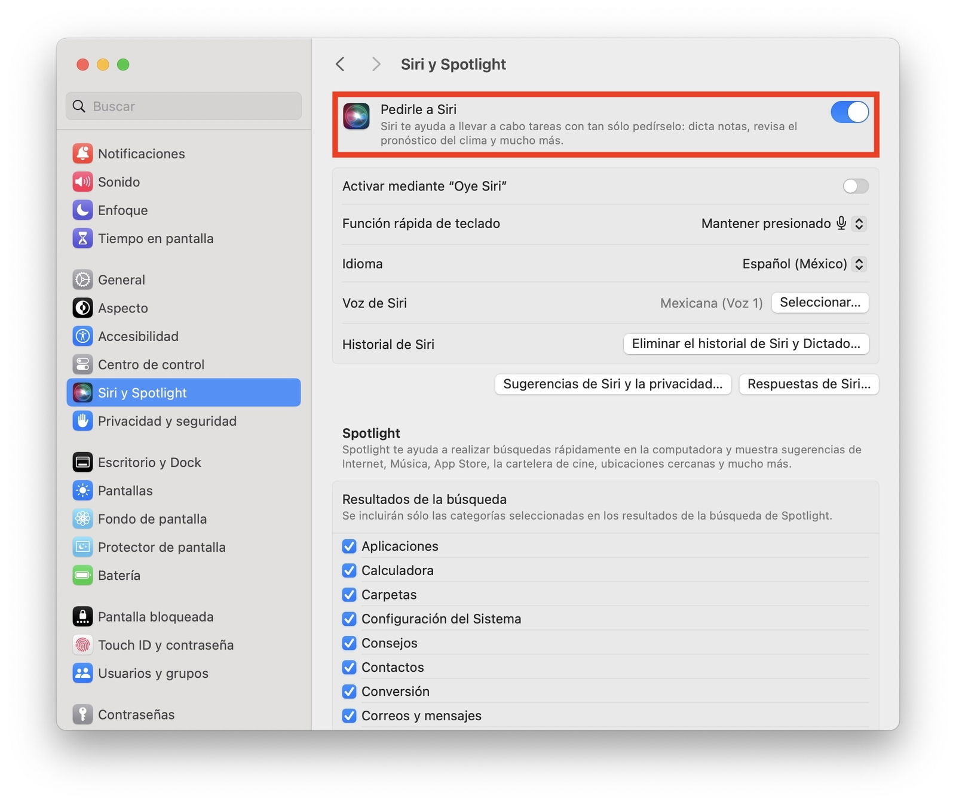This screenshot has height=805, width=956.
Task: Click the General gear icon
Action: [82, 279]
